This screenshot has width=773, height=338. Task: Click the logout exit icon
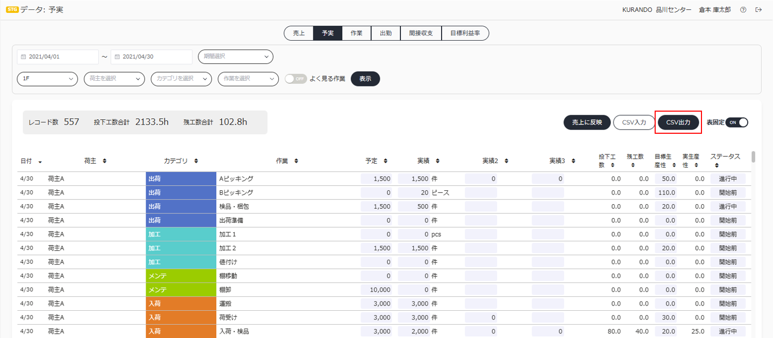point(759,10)
